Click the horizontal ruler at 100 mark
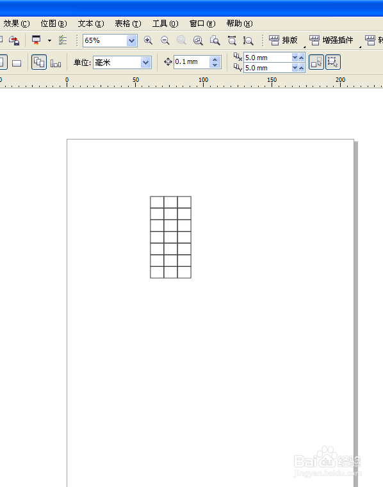 point(203,81)
